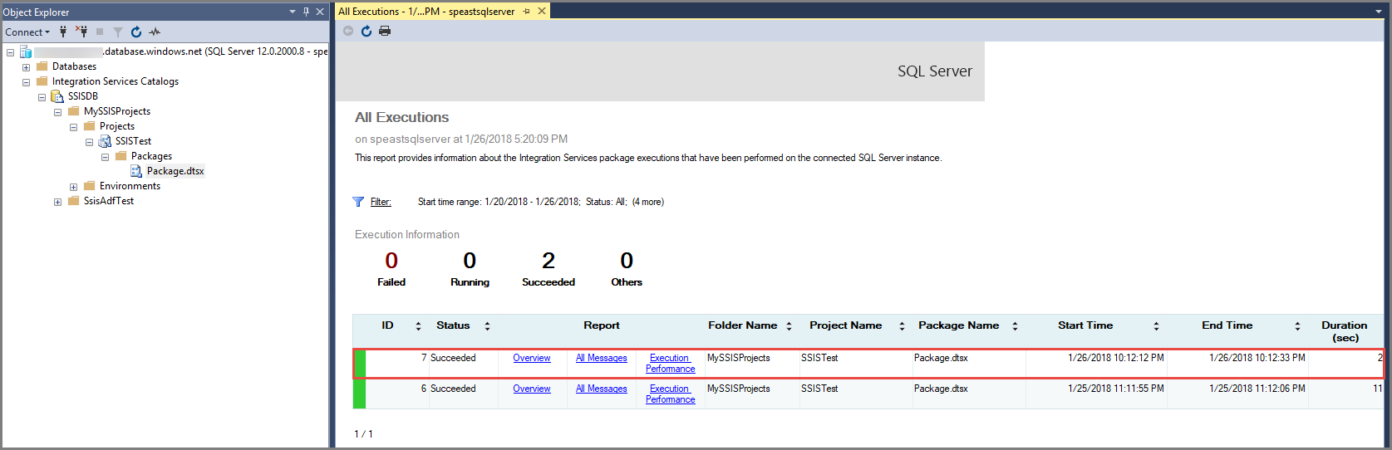Expand the Databases folder
Image resolution: width=1392 pixels, height=450 pixels.
[26, 67]
